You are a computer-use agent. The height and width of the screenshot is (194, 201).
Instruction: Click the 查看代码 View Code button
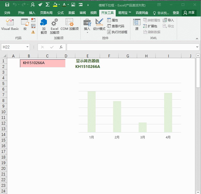[x=116, y=26]
